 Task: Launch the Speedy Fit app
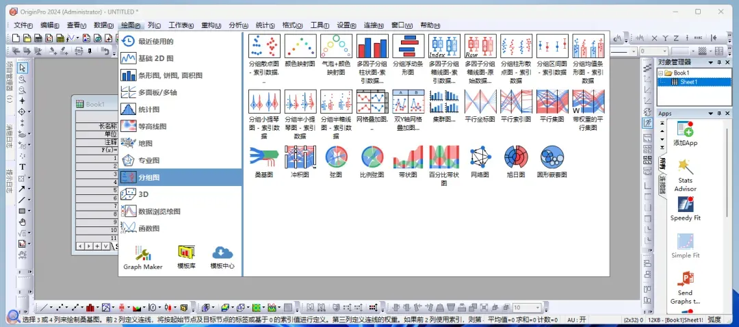(685, 209)
